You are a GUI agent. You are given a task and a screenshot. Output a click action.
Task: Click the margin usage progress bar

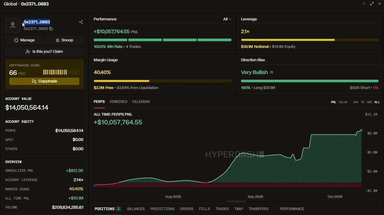(162, 81)
